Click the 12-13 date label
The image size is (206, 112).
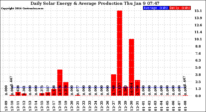point(30,106)
